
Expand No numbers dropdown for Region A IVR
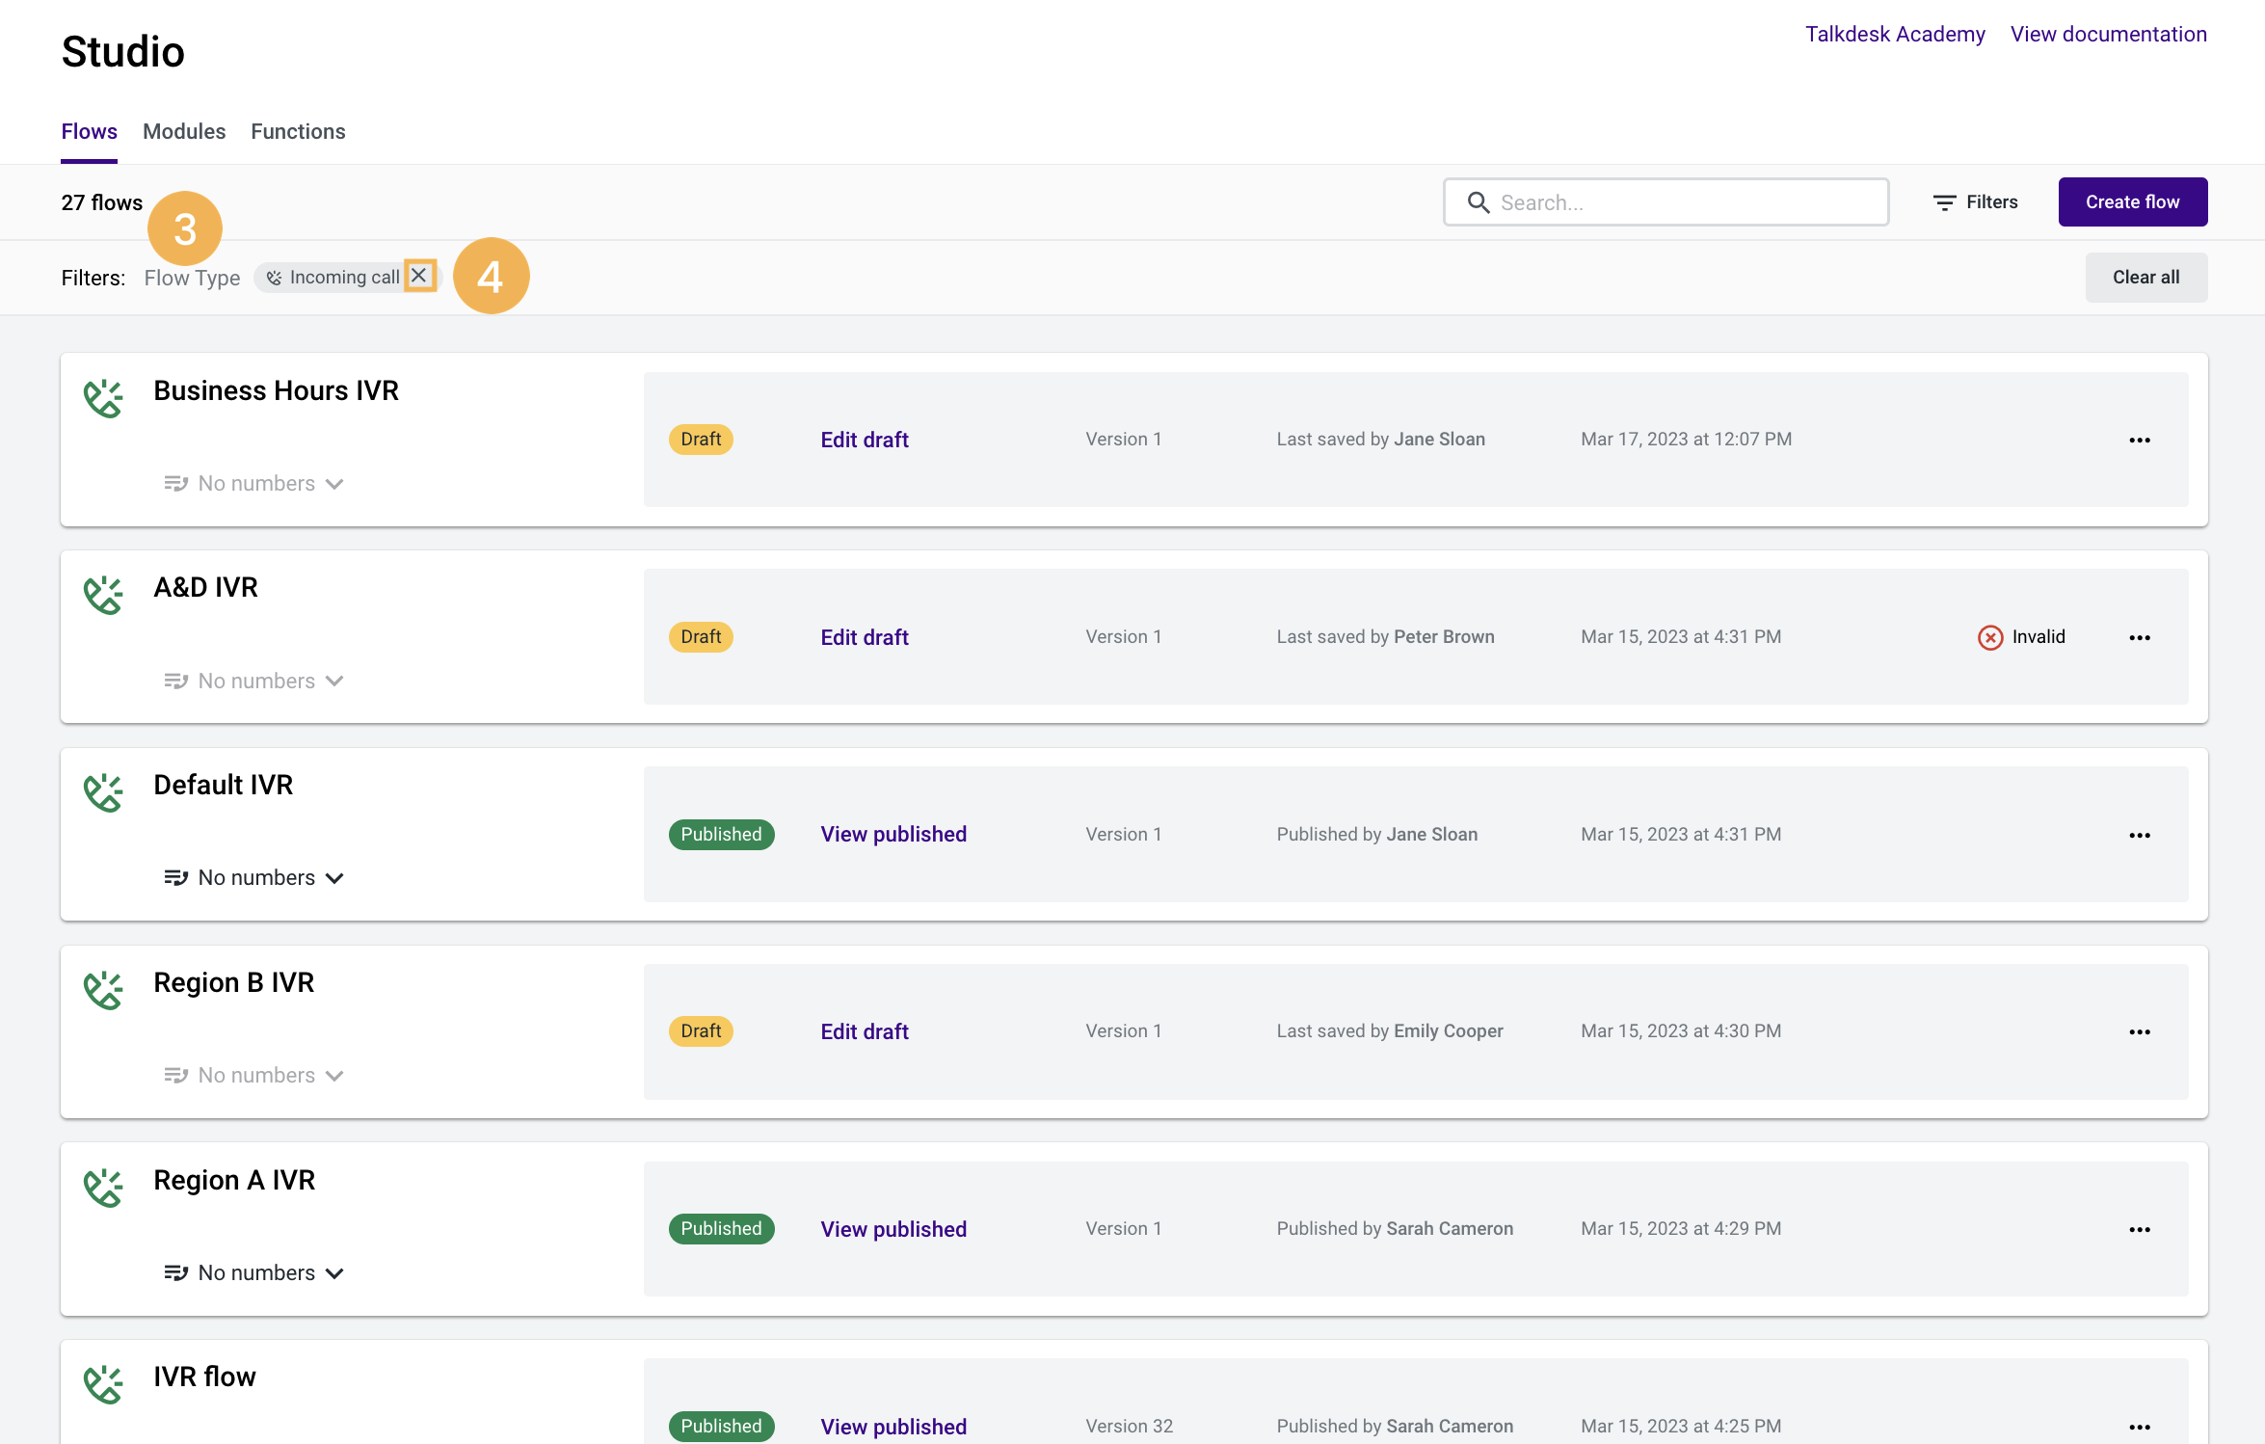pyautogui.click(x=255, y=1272)
